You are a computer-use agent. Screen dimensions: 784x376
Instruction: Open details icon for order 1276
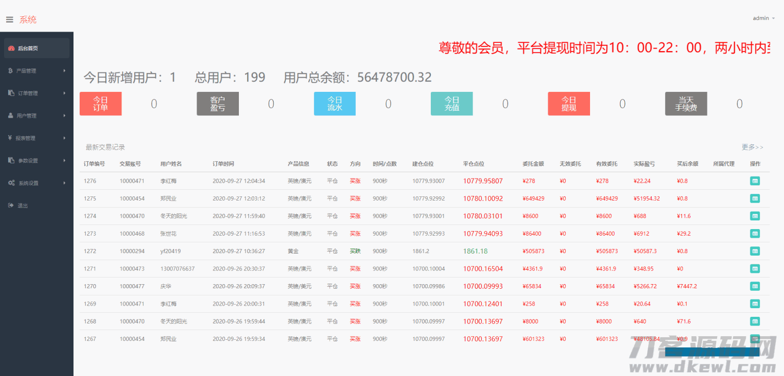click(755, 181)
